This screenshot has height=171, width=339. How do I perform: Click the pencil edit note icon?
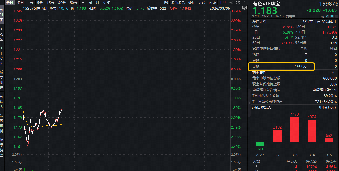tap(327, 16)
